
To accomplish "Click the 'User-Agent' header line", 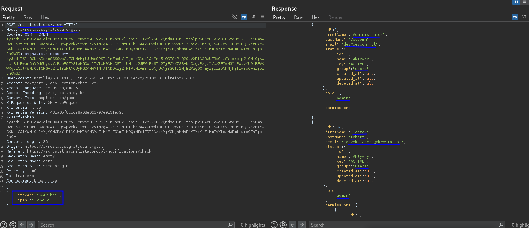I will pyautogui.click(x=101, y=78).
